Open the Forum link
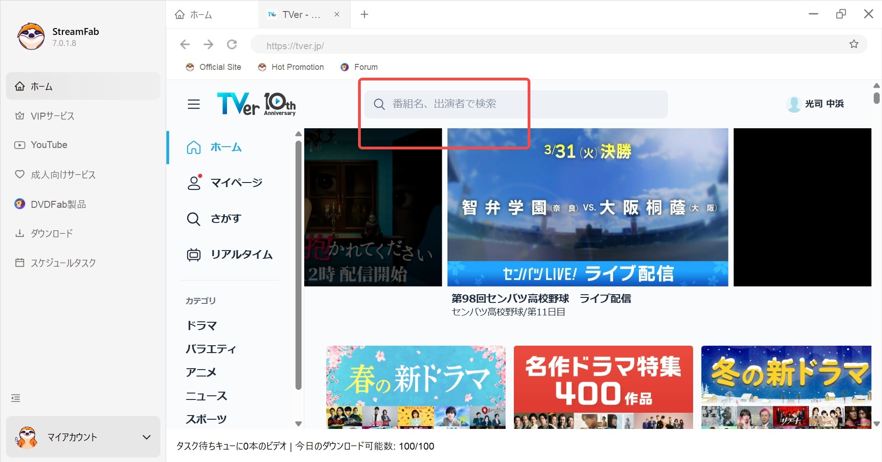This screenshot has height=462, width=882. coord(358,67)
